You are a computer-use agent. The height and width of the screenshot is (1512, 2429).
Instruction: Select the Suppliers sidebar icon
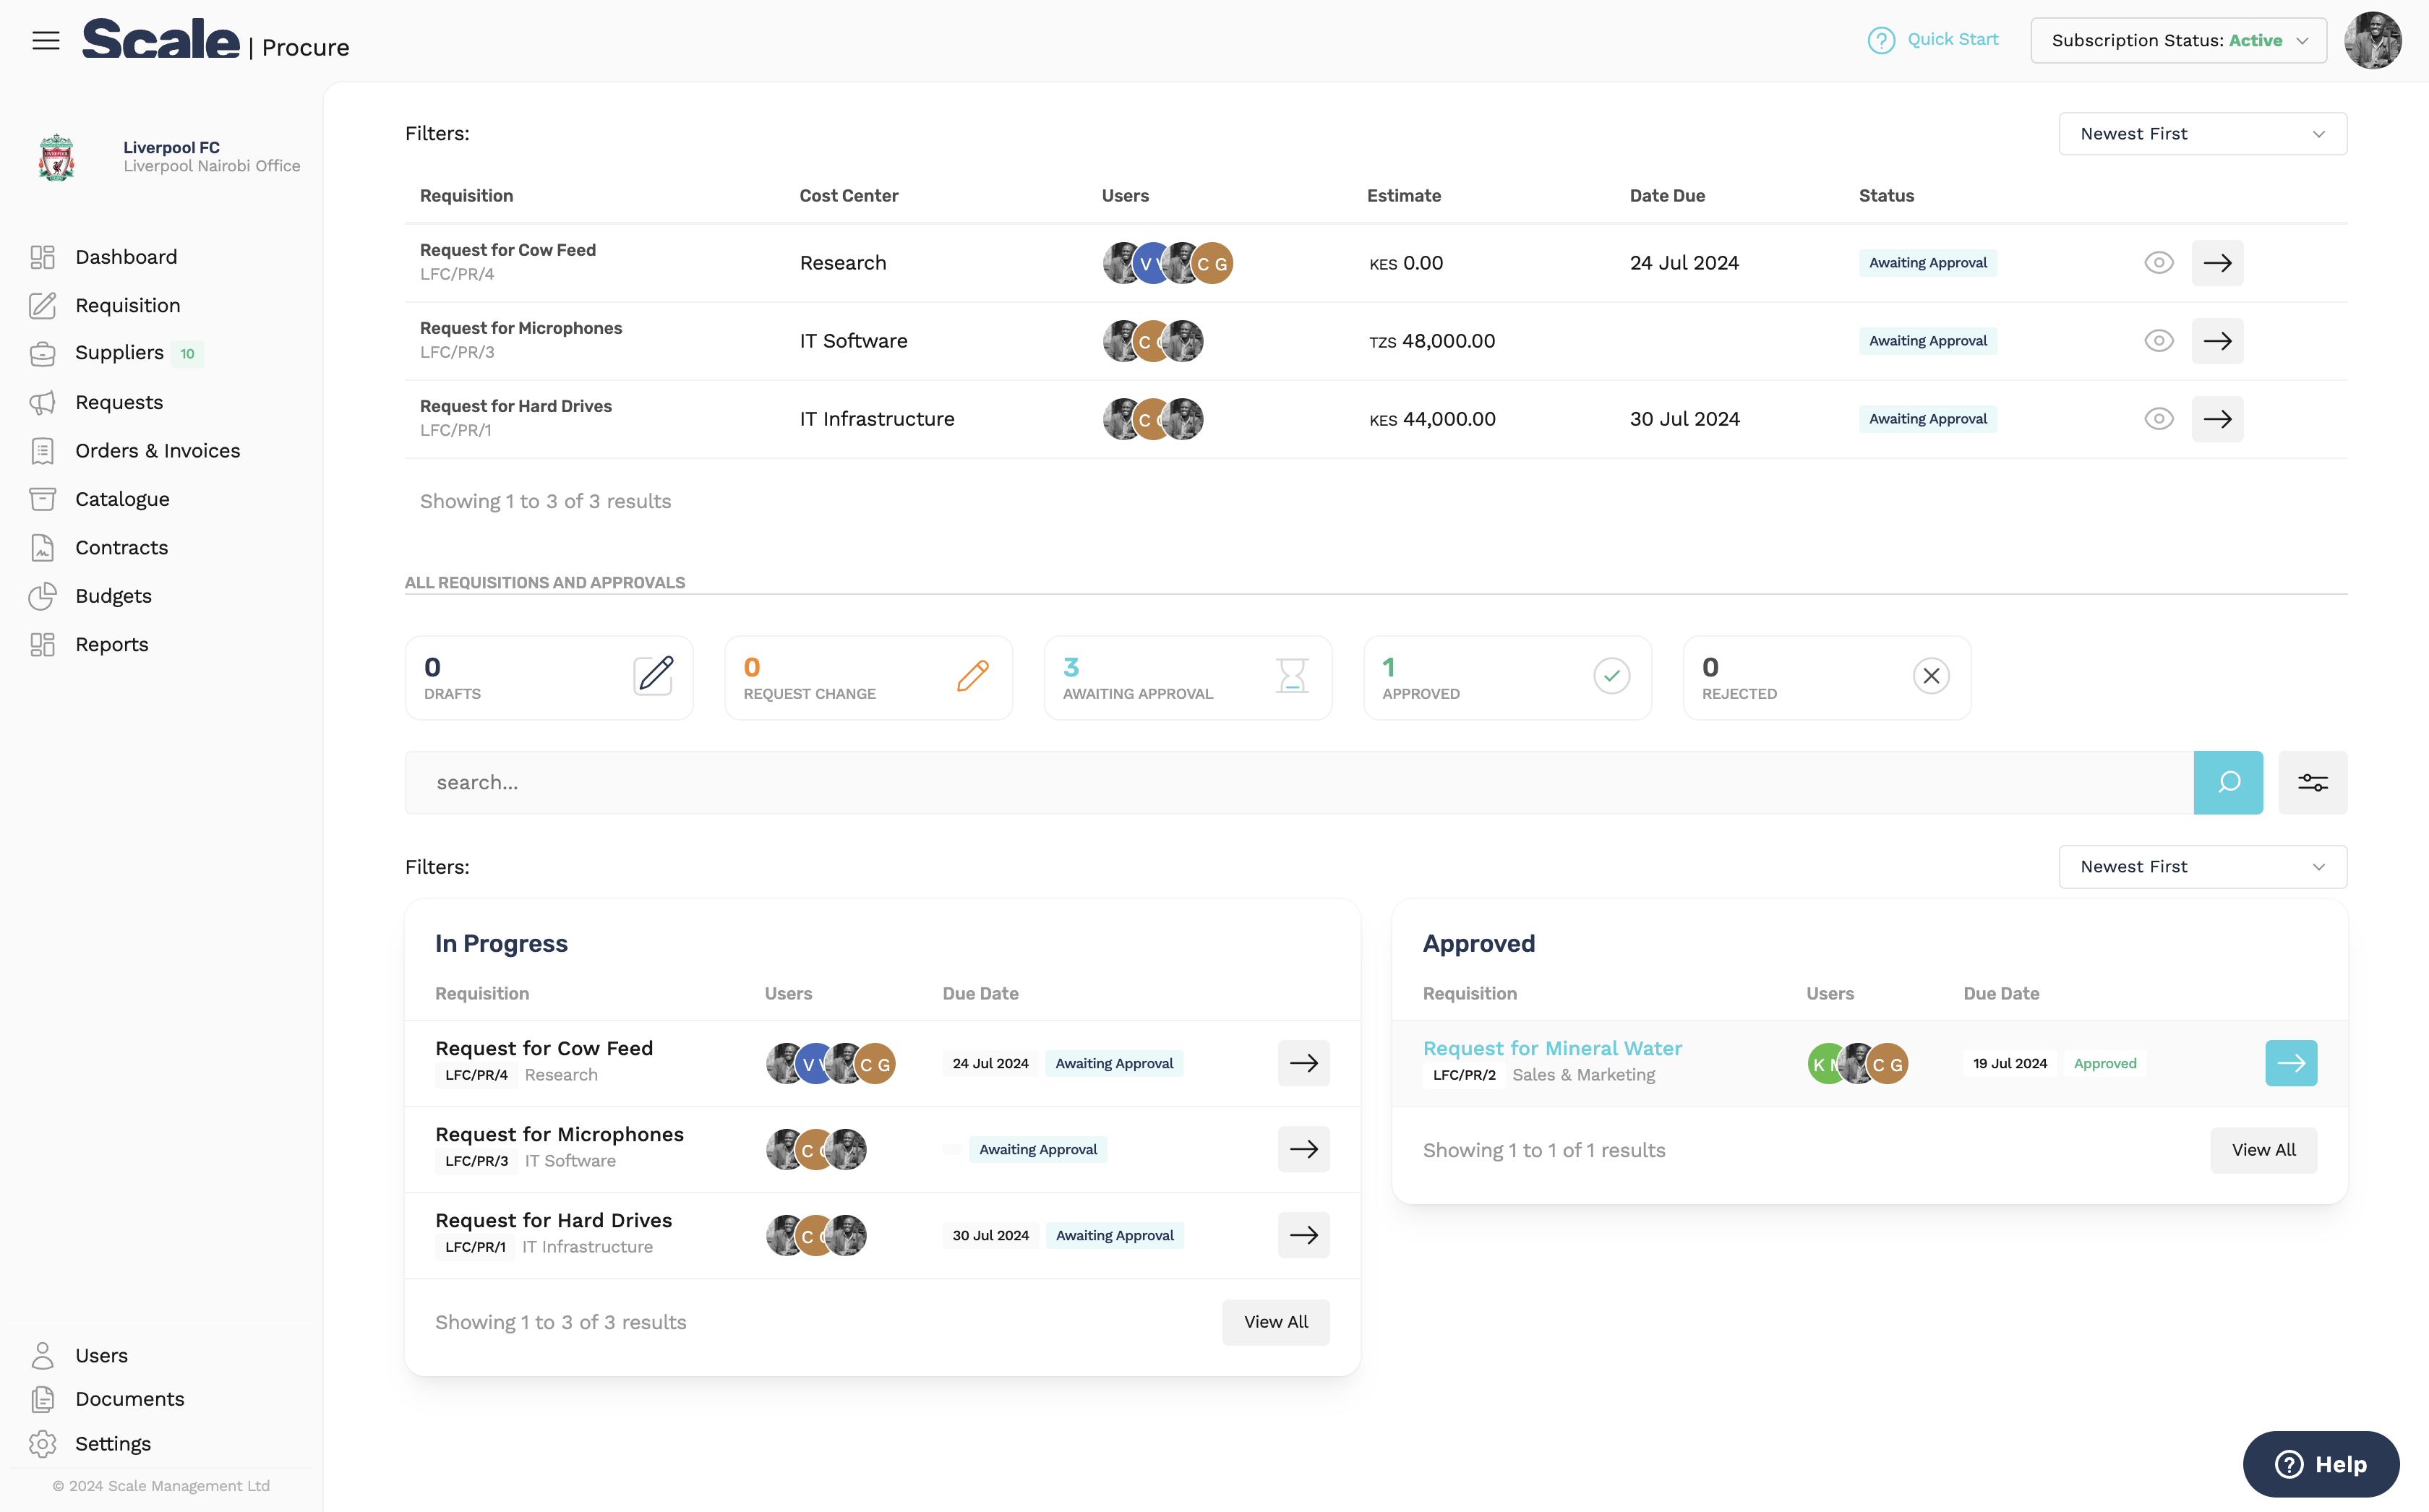42,353
